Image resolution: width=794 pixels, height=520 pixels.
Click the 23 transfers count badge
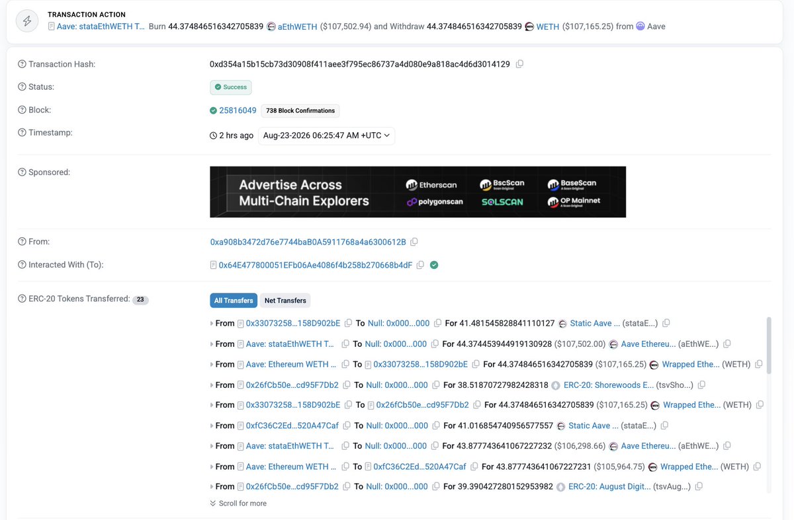(140, 299)
